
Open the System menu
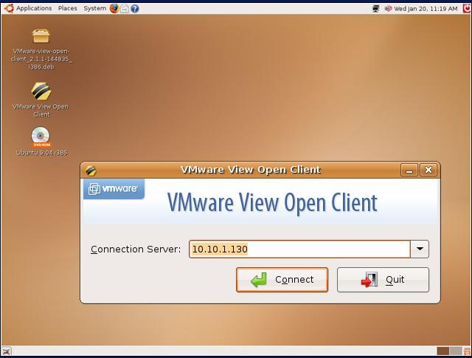tap(94, 8)
